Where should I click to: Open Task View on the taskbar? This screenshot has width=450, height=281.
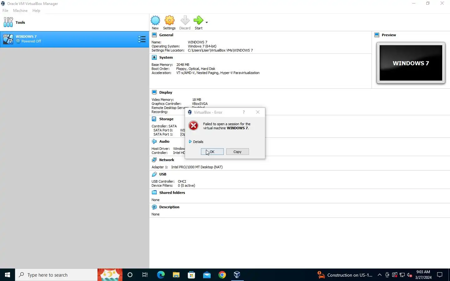145,275
